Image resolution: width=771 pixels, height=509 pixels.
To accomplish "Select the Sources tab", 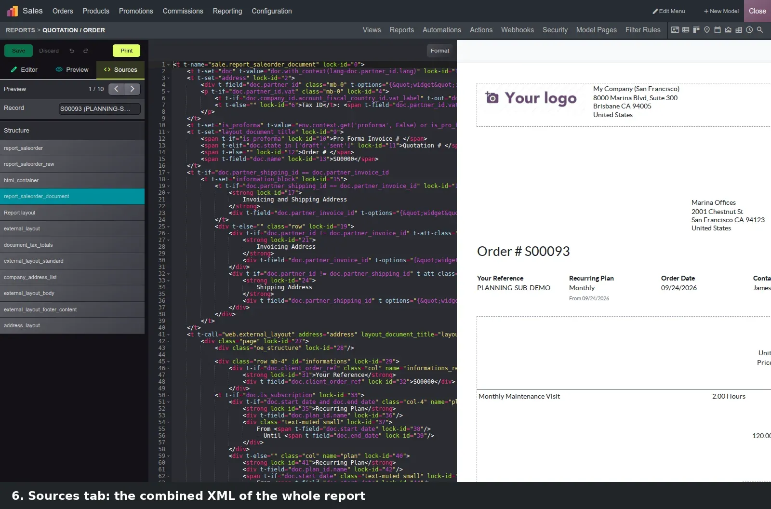I will 120,70.
